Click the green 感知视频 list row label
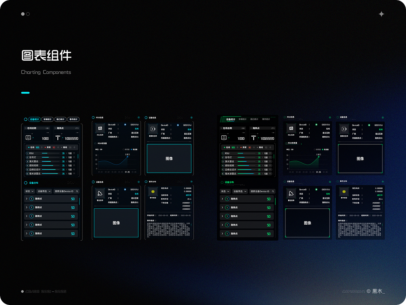406x305 pixels. click(229, 166)
